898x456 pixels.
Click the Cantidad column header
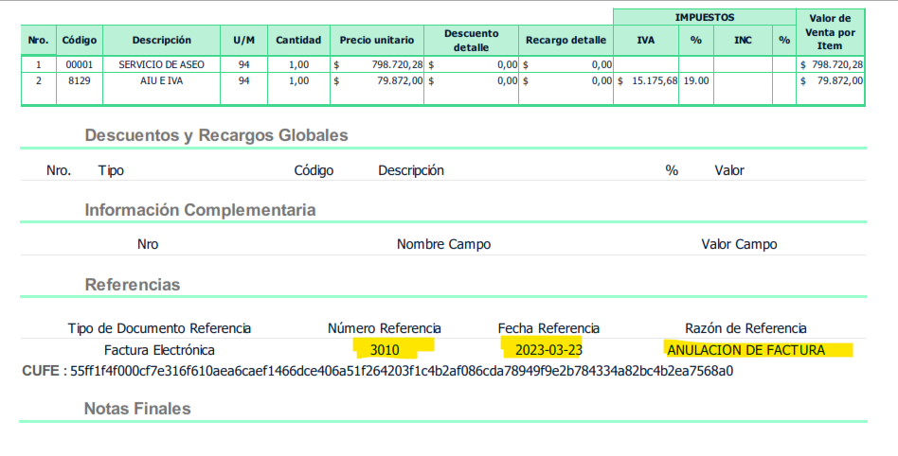tap(298, 40)
